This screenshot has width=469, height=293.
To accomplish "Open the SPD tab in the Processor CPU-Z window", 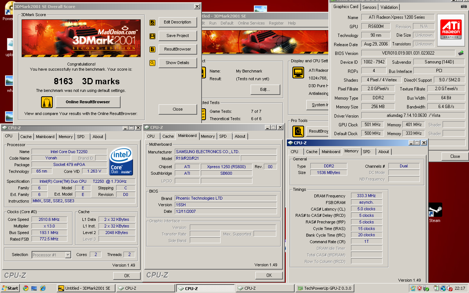I will tap(81, 137).
